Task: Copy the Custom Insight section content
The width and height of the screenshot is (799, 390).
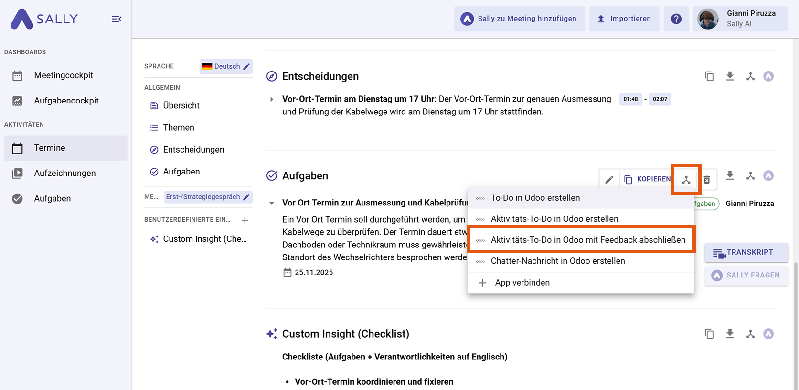Action: click(709, 334)
